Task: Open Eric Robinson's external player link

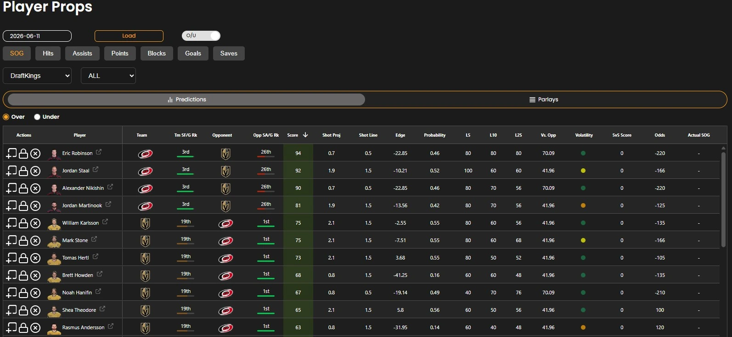Action: tap(99, 152)
